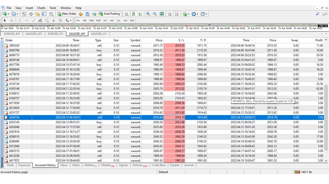Open the Strategy Tester icon
The image size is (329, 184).
point(51,14)
